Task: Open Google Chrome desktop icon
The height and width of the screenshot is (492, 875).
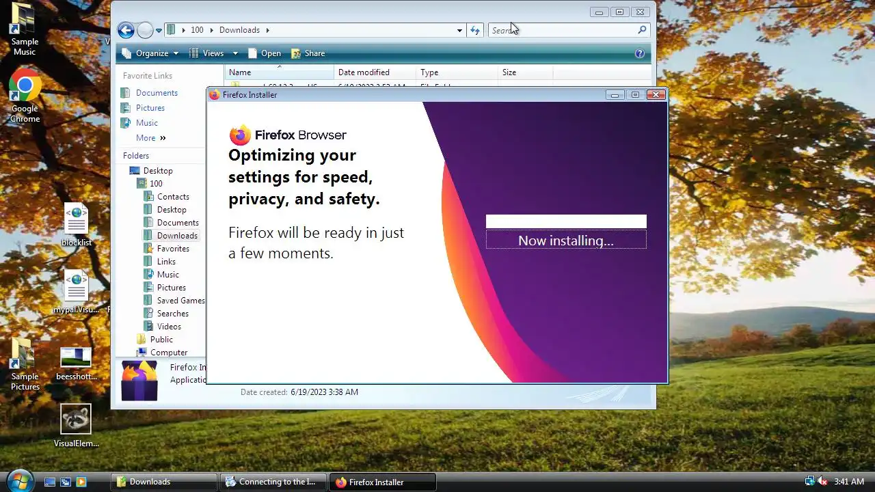Action: [x=25, y=96]
